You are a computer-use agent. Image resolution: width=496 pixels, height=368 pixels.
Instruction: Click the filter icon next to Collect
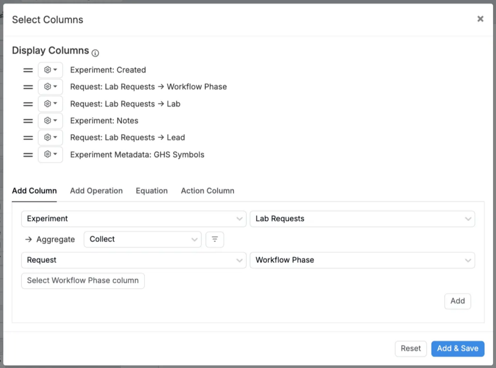215,240
